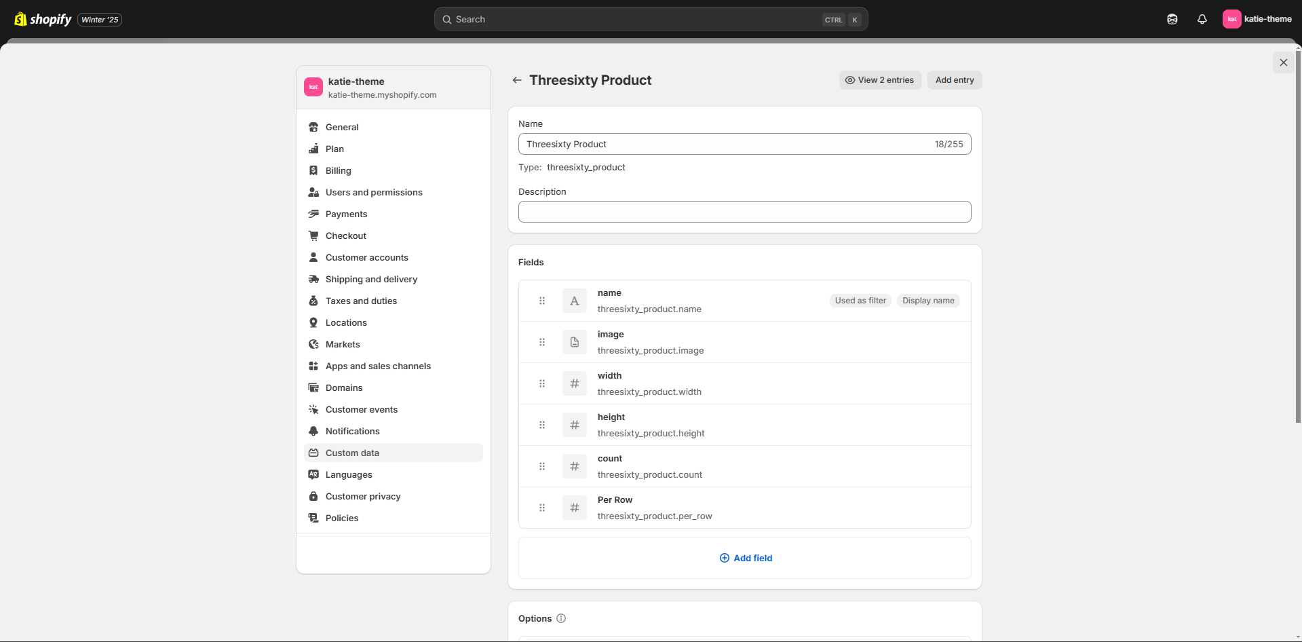
Task: Click the text type icon of name field
Action: tap(574, 301)
